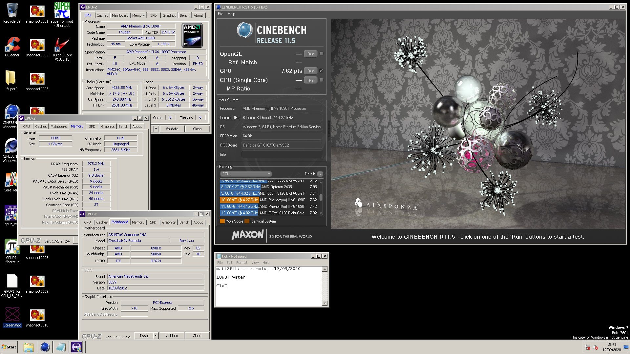Open GPUPI_for_CPU_1B_03 file icon

click(x=12, y=285)
